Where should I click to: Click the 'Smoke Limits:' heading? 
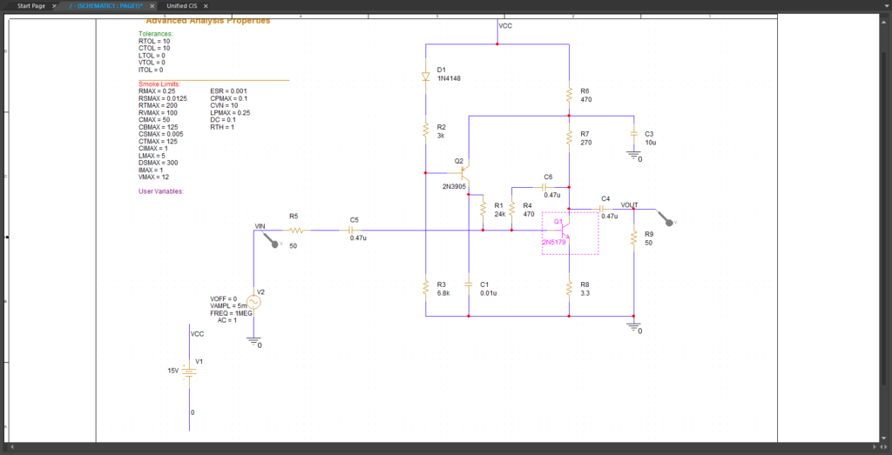click(x=159, y=84)
